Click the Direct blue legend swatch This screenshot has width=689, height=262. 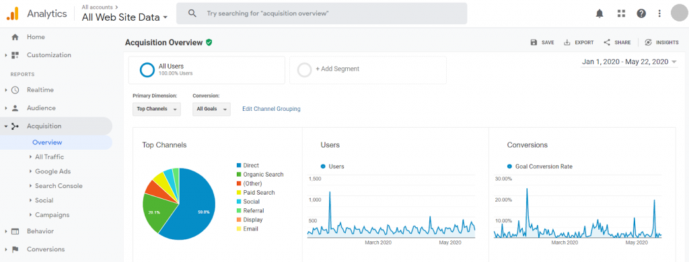tap(239, 165)
